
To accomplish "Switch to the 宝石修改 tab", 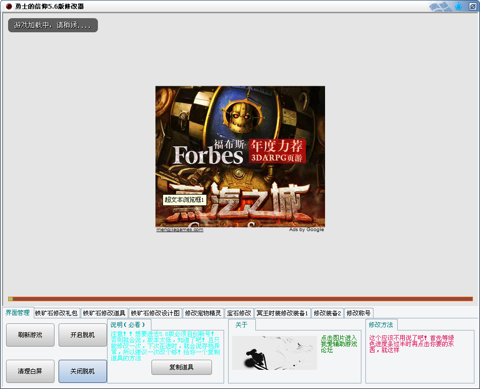I will 239,313.
